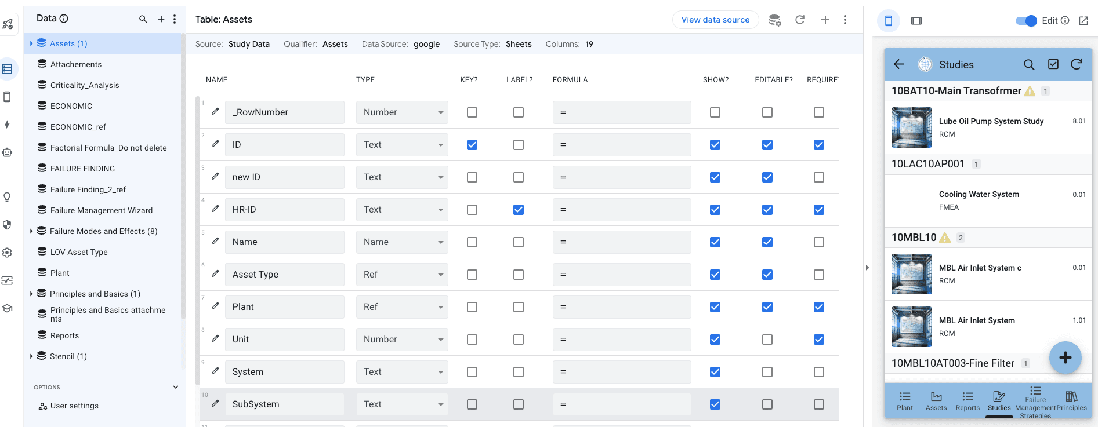Screen dimensions: 1098x427
Task: Open data source settings icon for Assets table
Action: pos(775,20)
